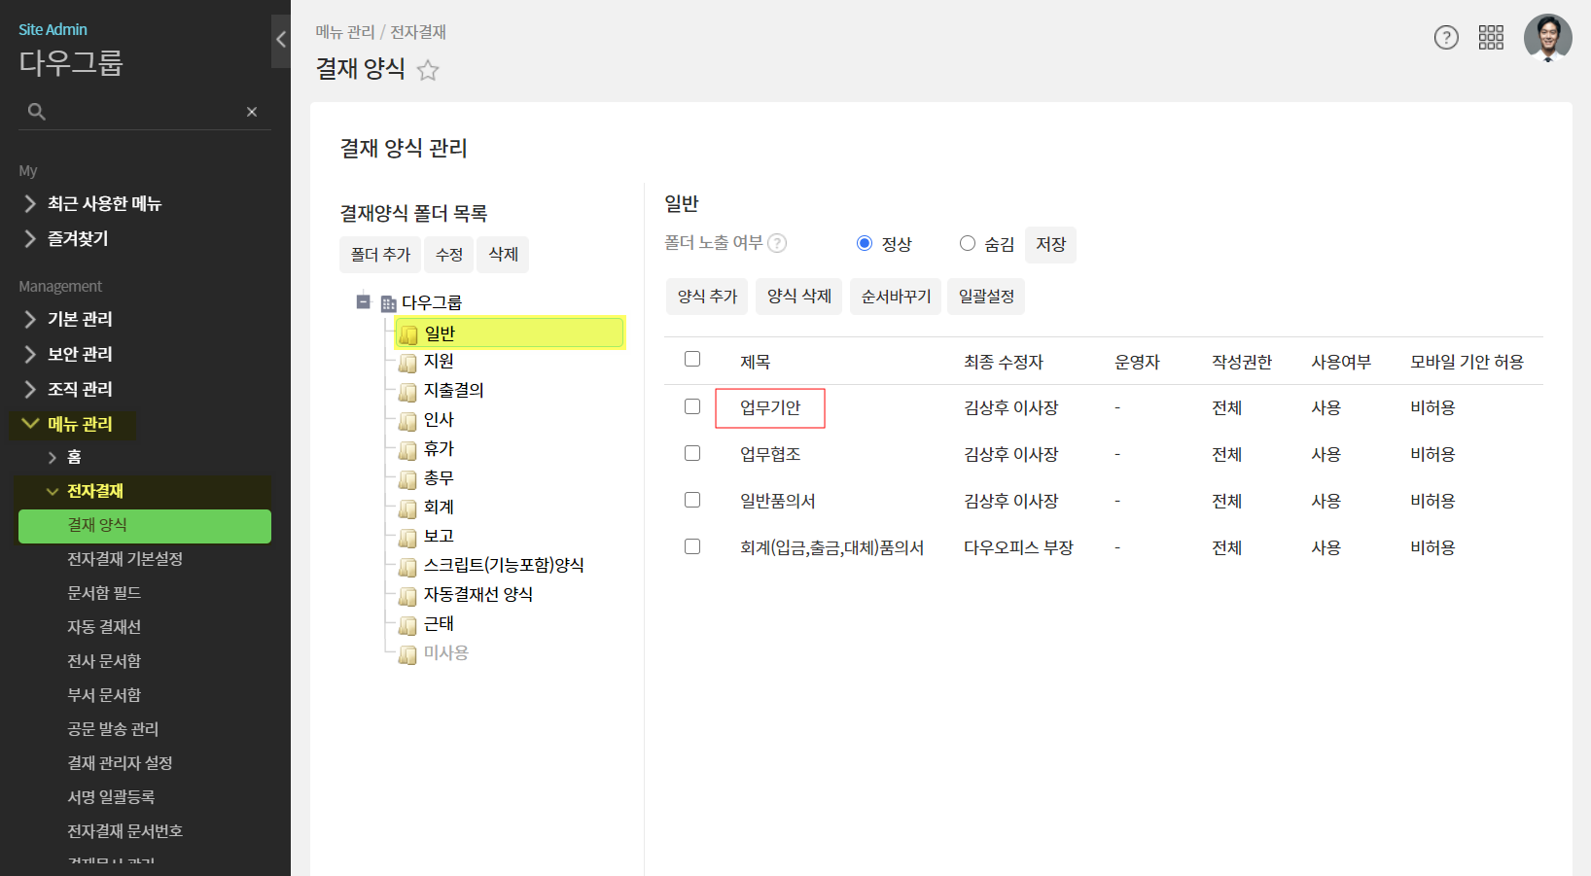Collapse the sidebar with arrow icon

coord(281,40)
